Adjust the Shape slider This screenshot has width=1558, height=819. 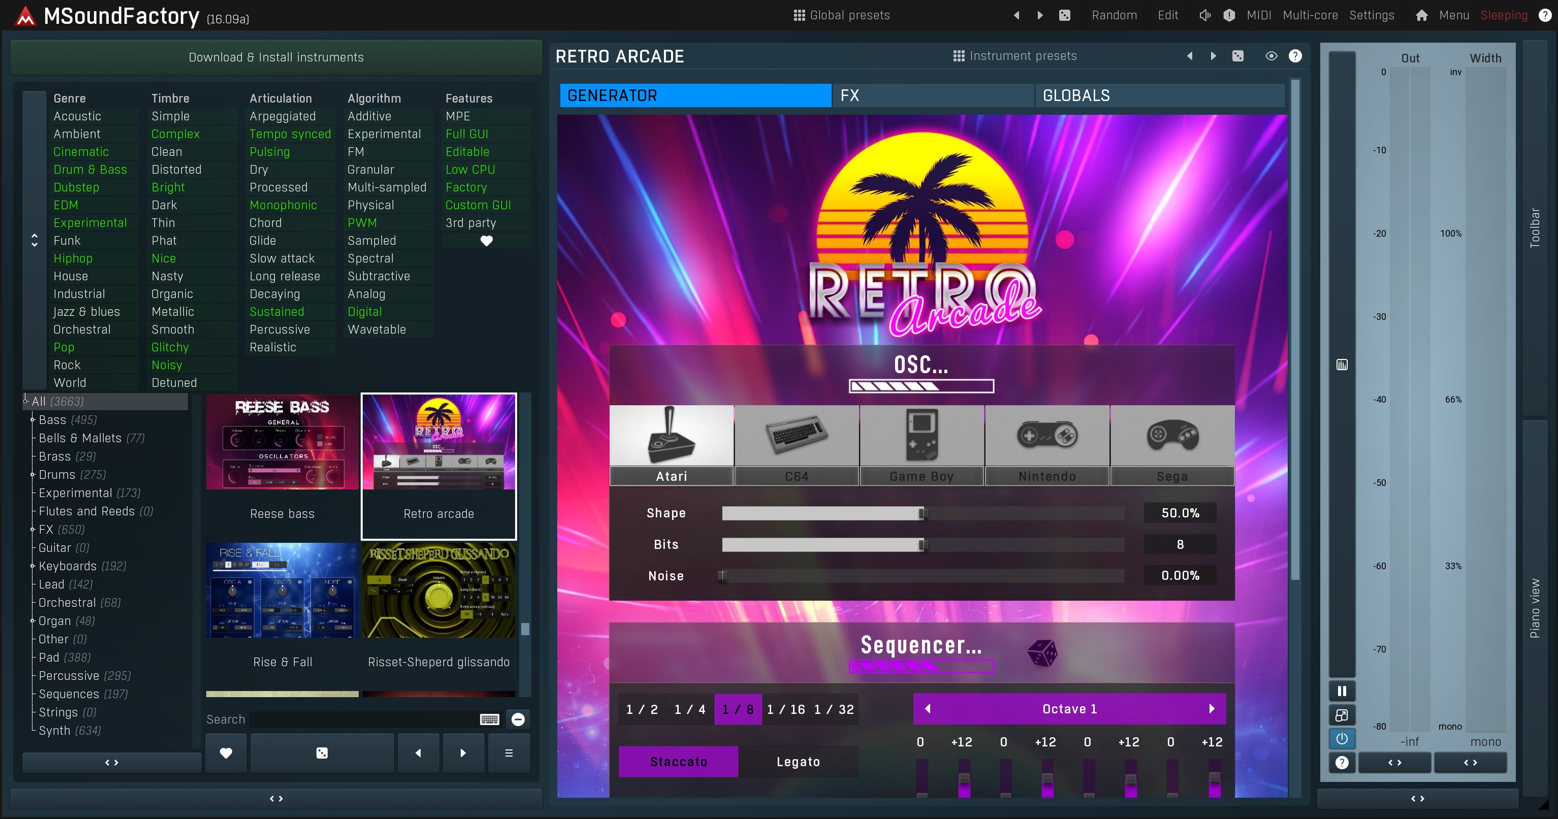coord(923,513)
